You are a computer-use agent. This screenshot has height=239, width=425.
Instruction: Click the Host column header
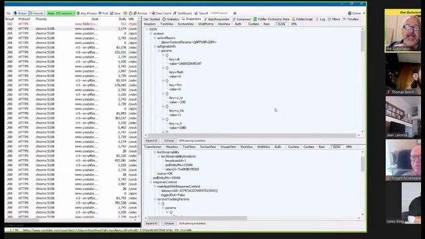pos(95,19)
